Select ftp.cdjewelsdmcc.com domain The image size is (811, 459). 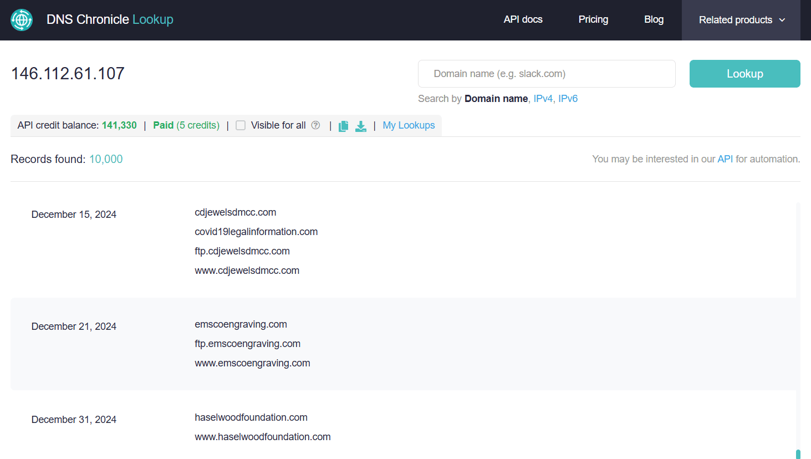[242, 251]
